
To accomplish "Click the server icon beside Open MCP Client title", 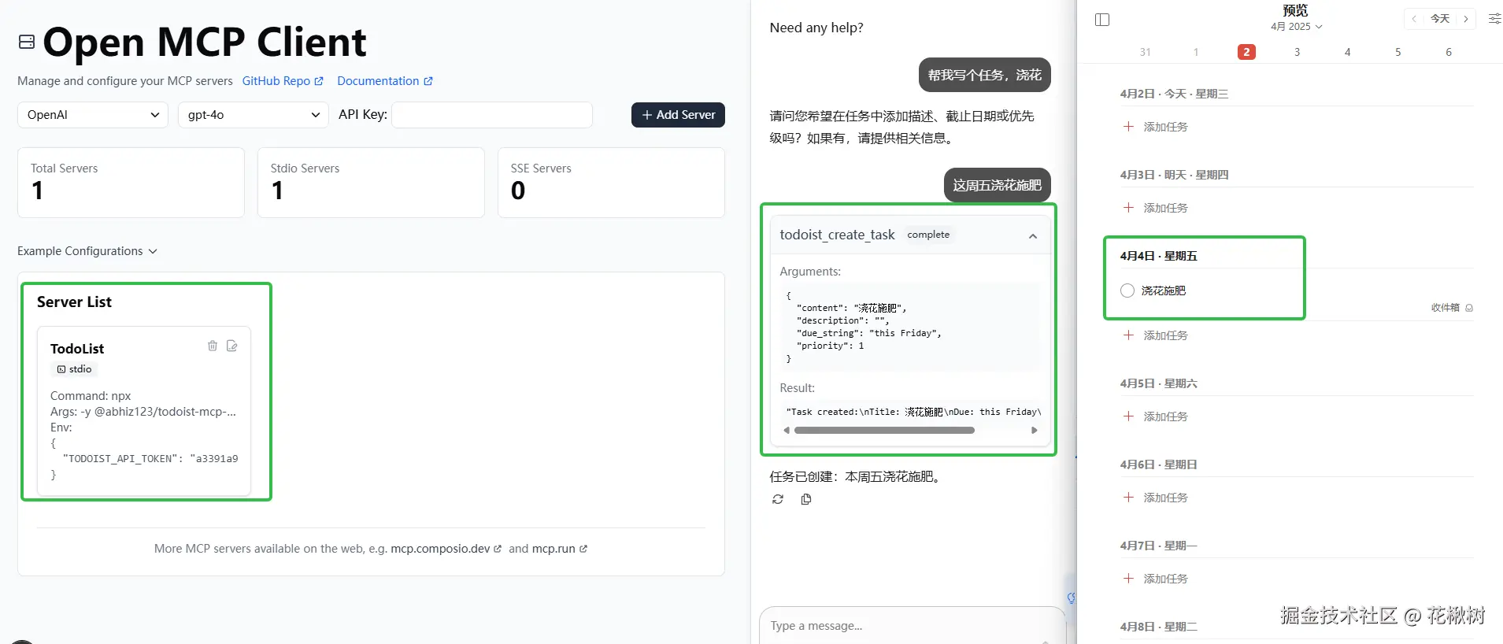I will pyautogui.click(x=27, y=42).
